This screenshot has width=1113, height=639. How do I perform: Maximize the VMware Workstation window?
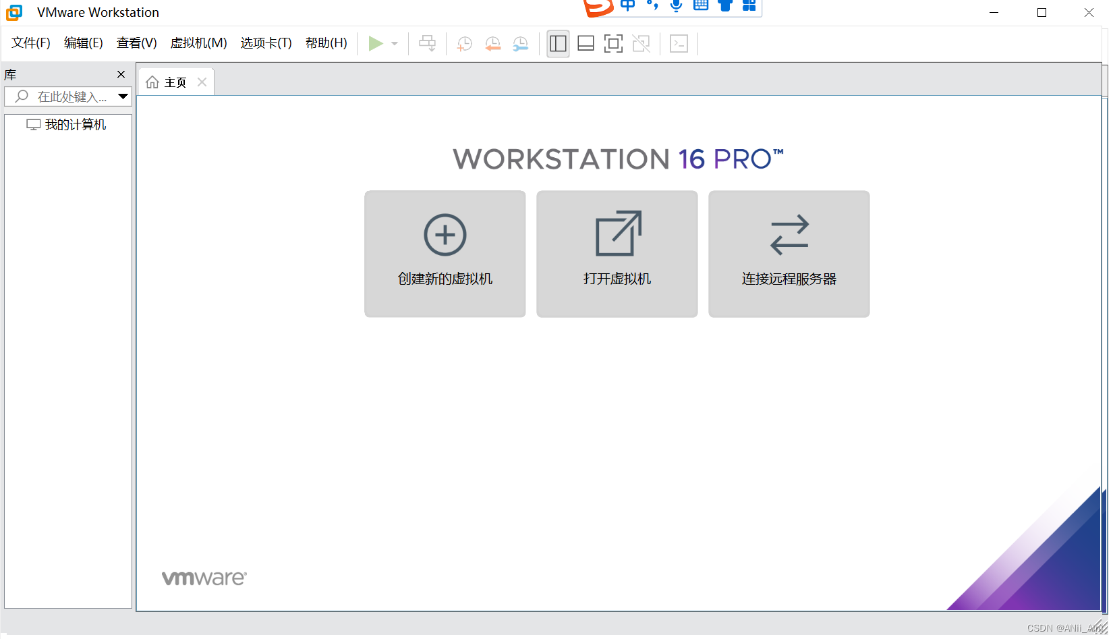click(x=1041, y=13)
